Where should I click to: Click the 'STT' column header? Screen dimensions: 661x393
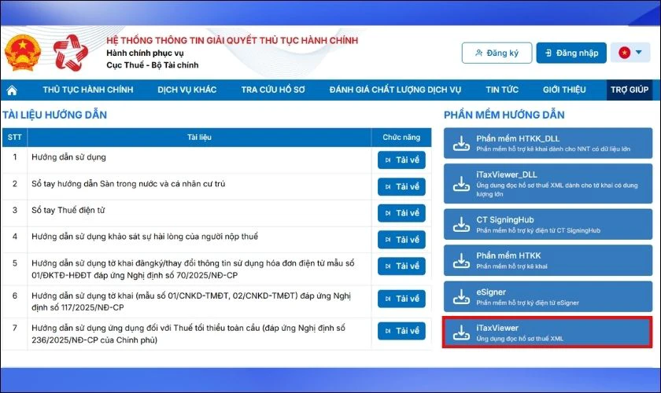(14, 138)
